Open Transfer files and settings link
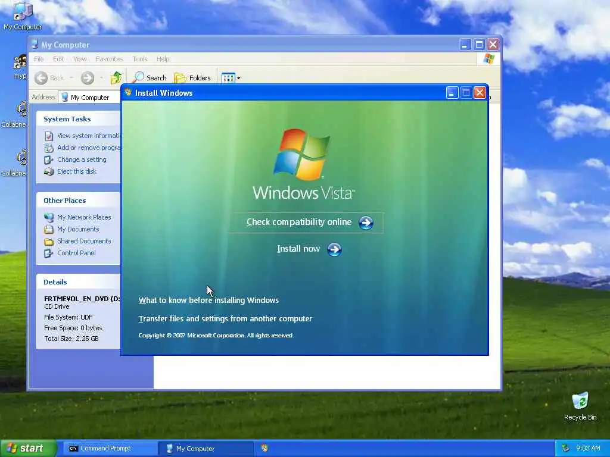 click(x=225, y=319)
